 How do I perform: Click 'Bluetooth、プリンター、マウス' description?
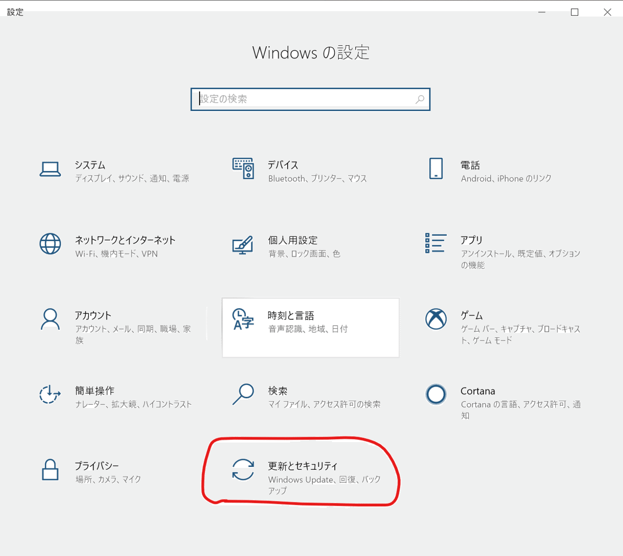[x=317, y=179]
